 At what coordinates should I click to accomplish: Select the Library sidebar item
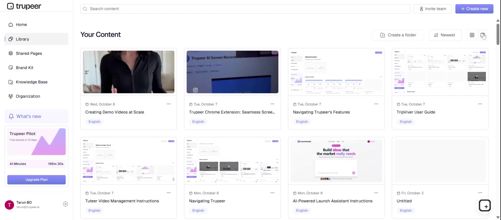[x=37, y=39]
